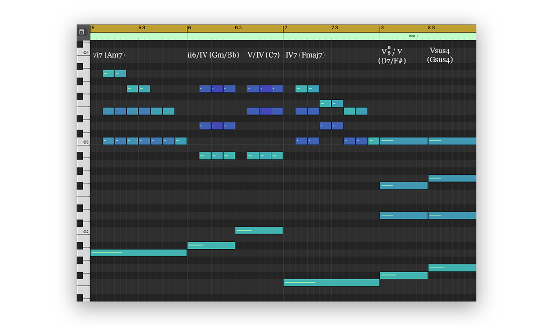553x326 pixels.
Task: Select the low bass note under Fmaj7
Action: (331, 283)
